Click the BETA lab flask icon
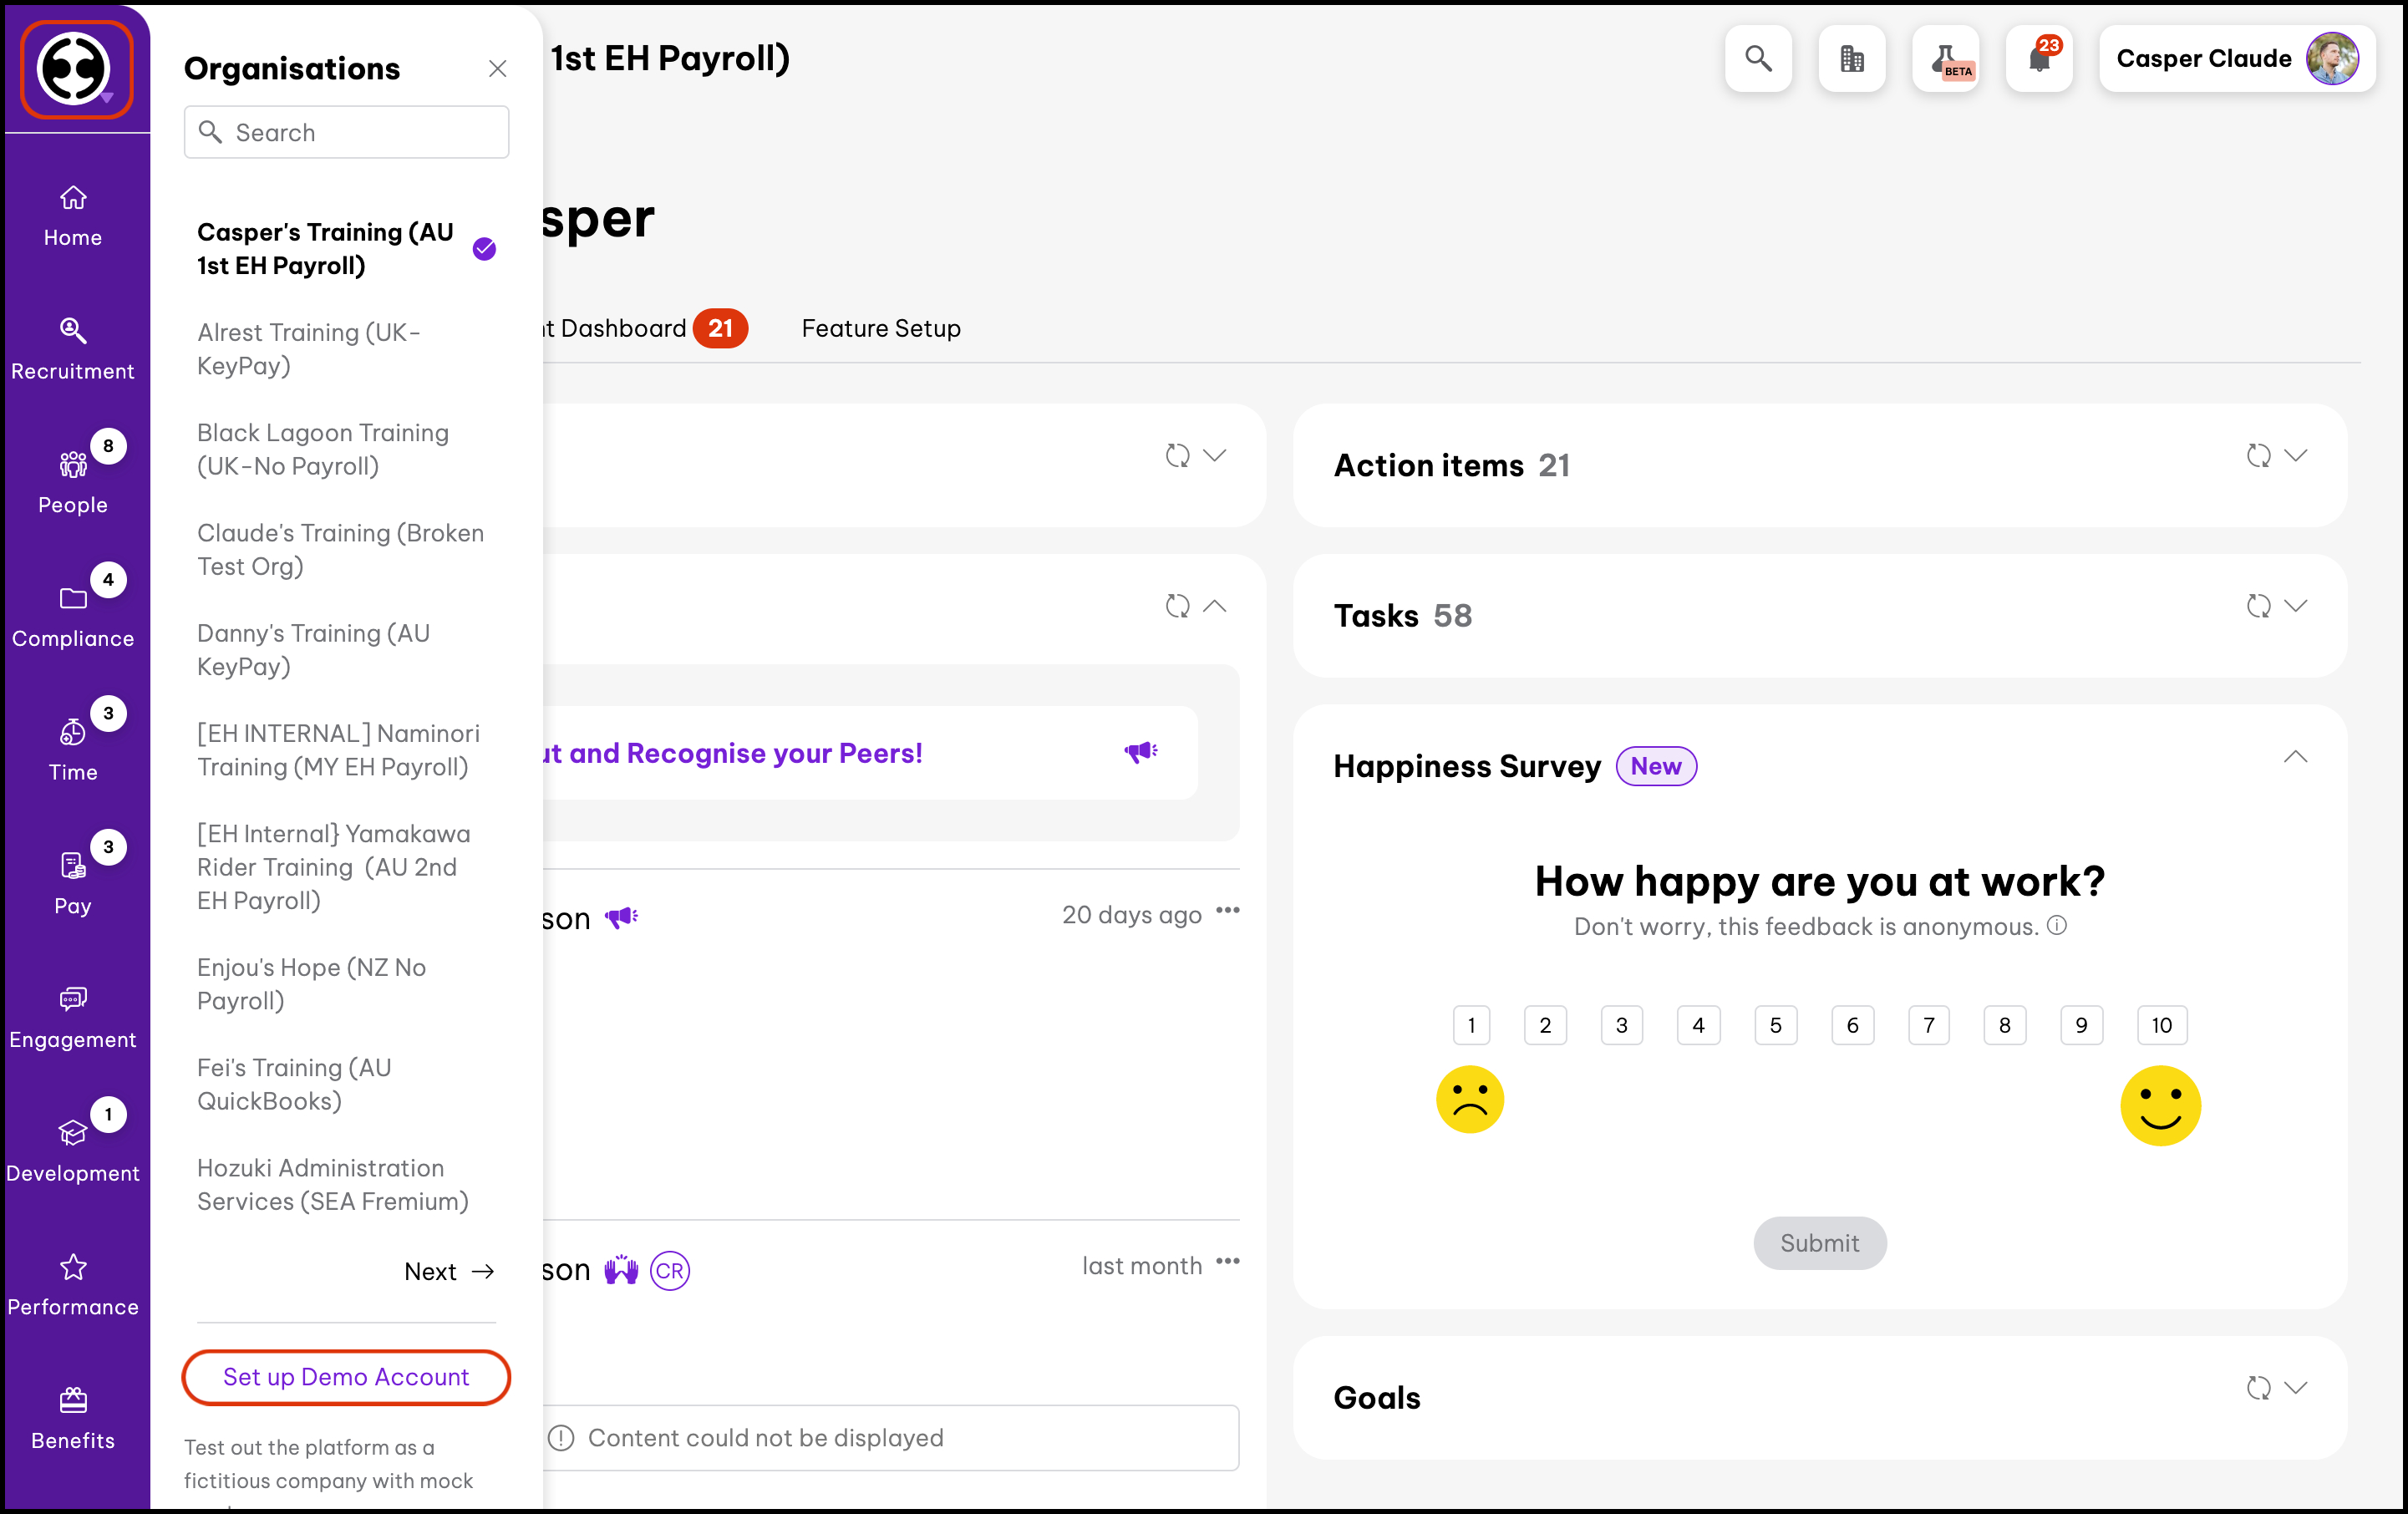 pos(1945,60)
